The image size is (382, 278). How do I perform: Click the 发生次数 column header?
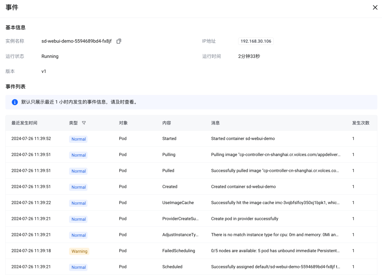tap(360, 123)
